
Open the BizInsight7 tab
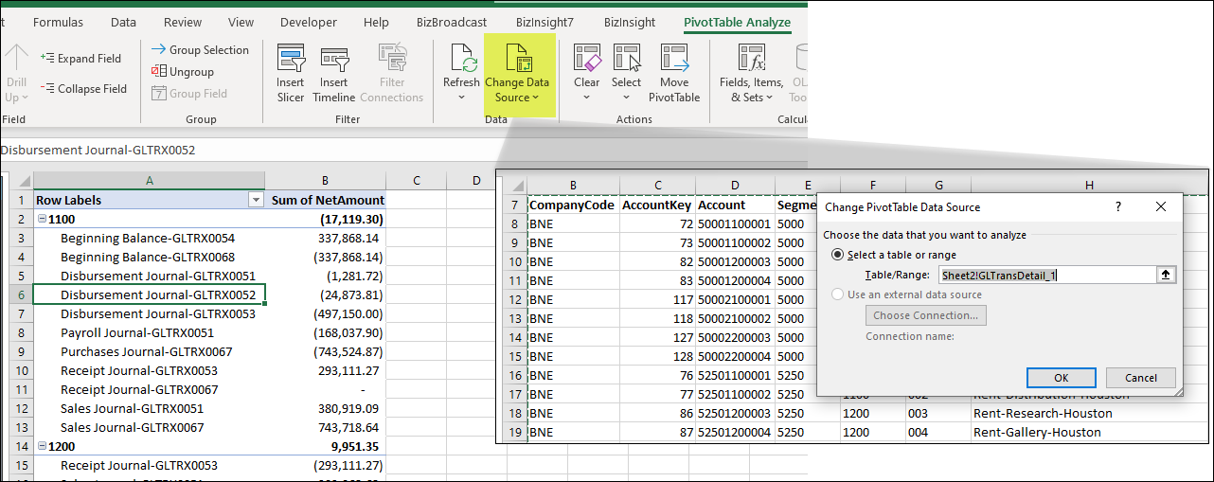[x=546, y=22]
